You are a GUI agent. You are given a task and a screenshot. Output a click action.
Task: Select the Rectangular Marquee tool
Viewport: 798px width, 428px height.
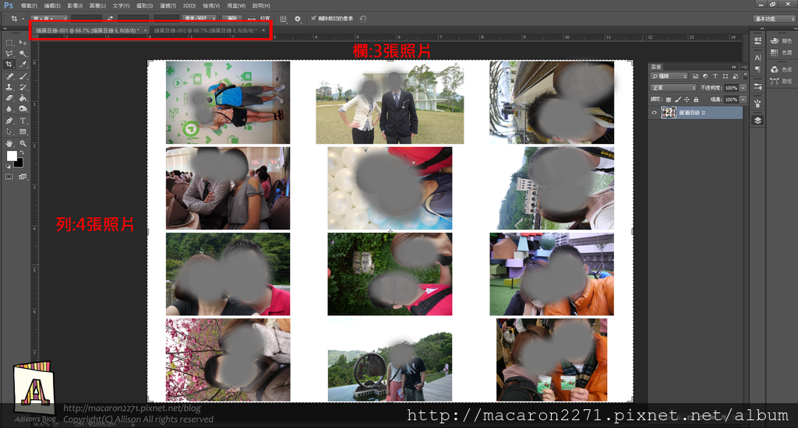coord(9,43)
